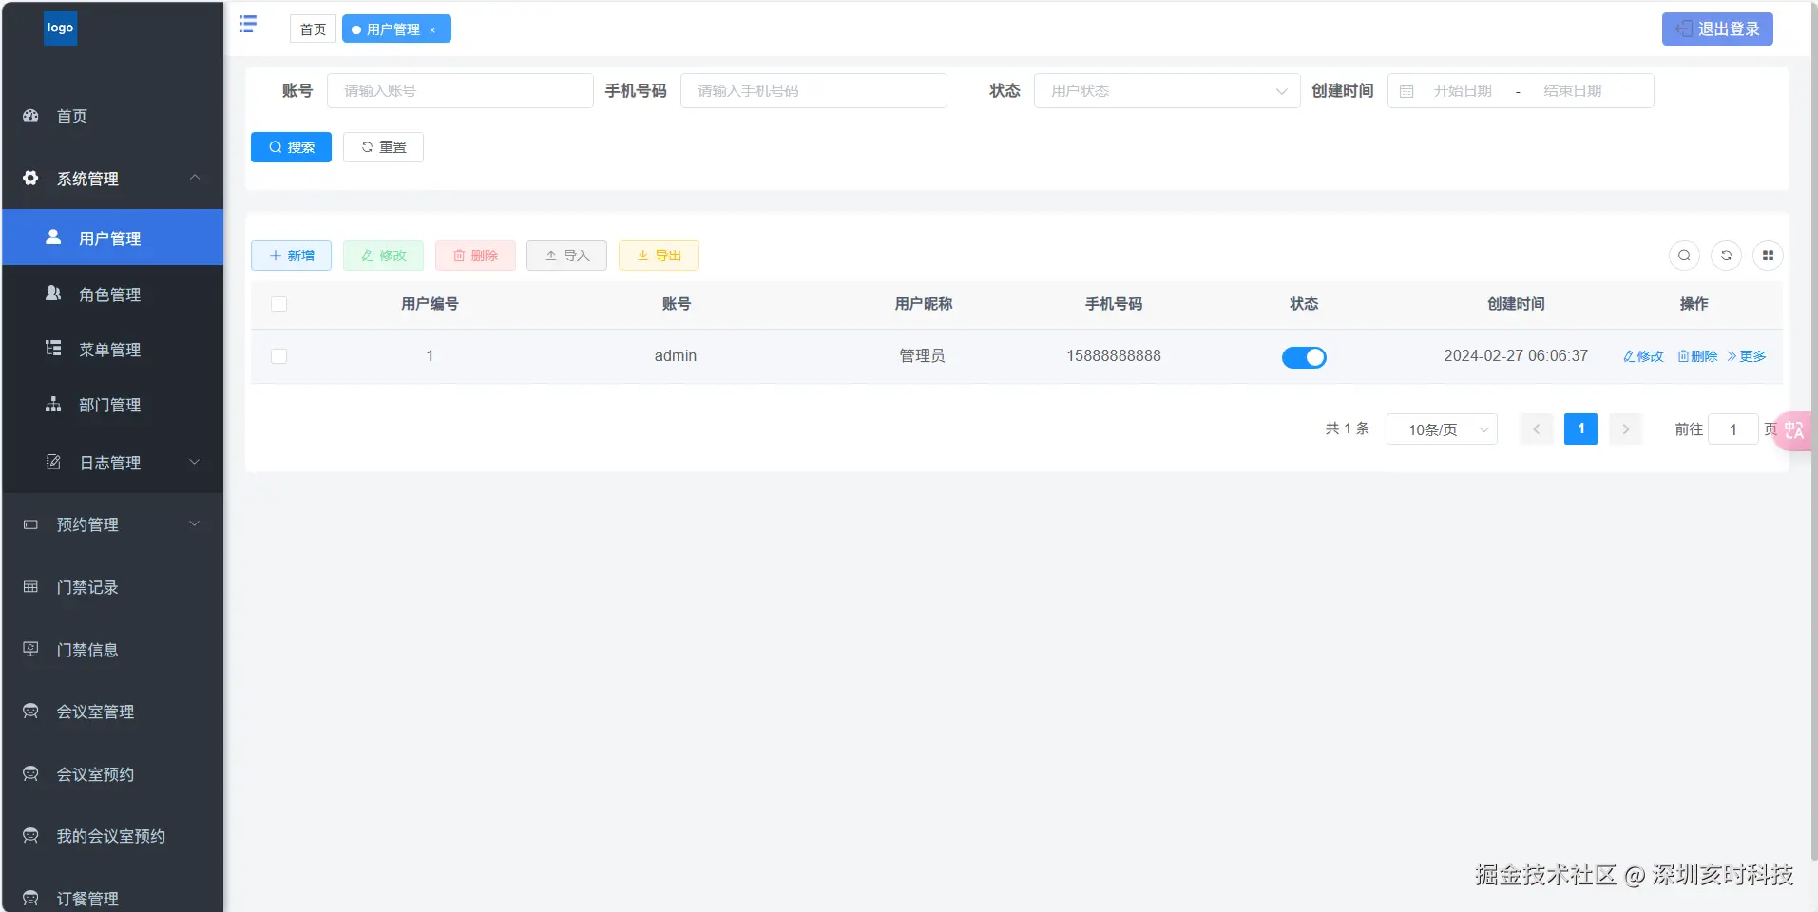Click the 开始日期 start date field
The width and height of the screenshot is (1818, 912).
coord(1464,91)
